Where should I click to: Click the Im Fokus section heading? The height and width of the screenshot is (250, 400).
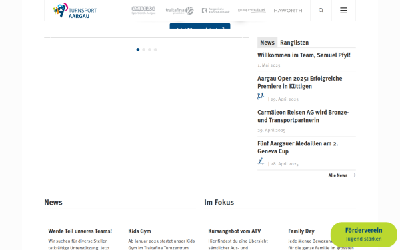tap(219, 202)
